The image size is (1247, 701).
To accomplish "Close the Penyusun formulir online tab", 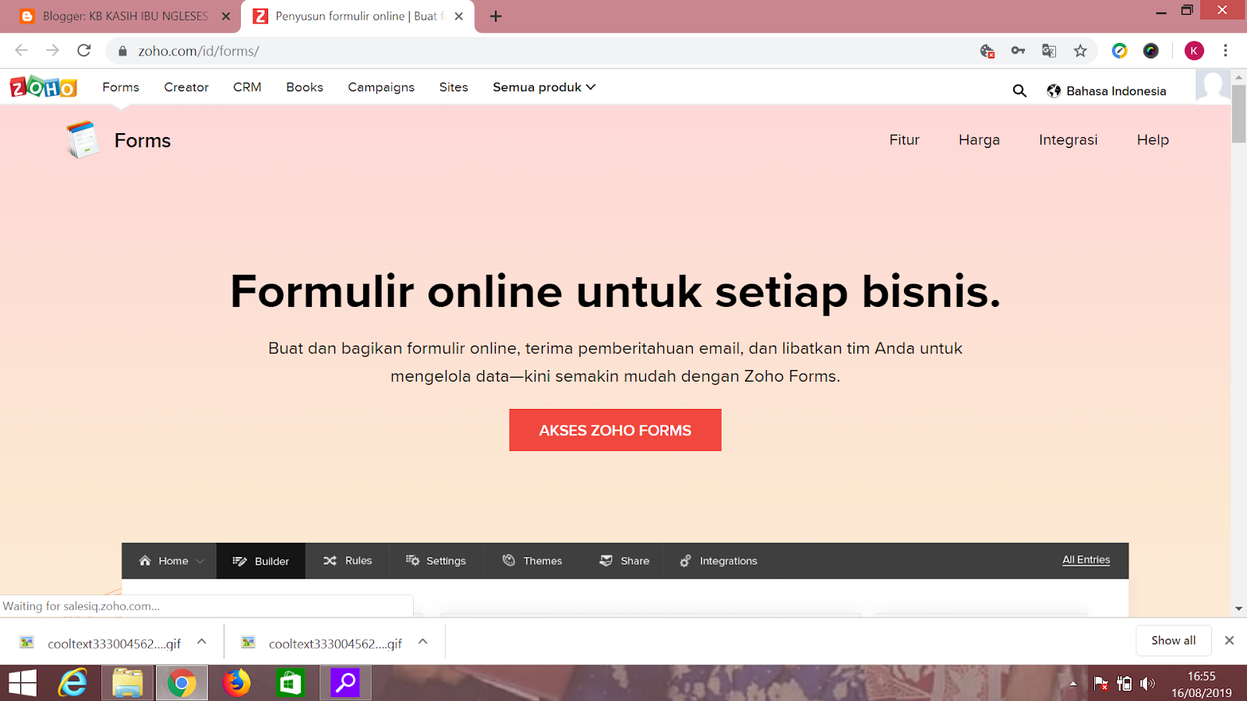I will click(459, 16).
